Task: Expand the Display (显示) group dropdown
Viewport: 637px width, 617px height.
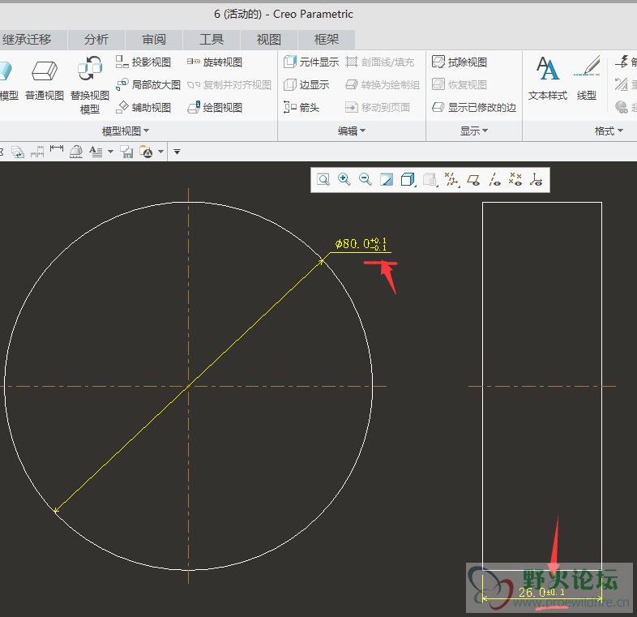Action: (474, 131)
